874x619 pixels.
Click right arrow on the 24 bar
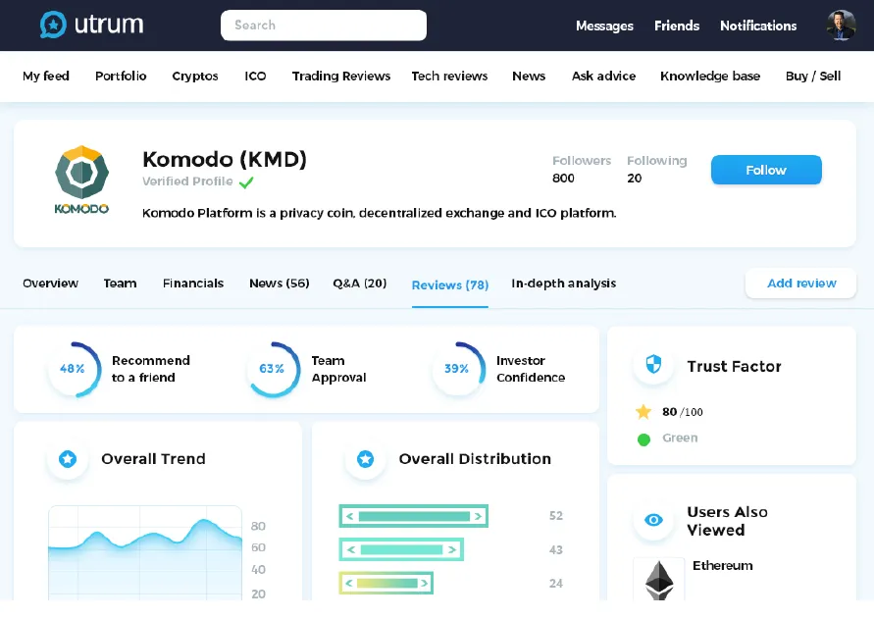(424, 584)
